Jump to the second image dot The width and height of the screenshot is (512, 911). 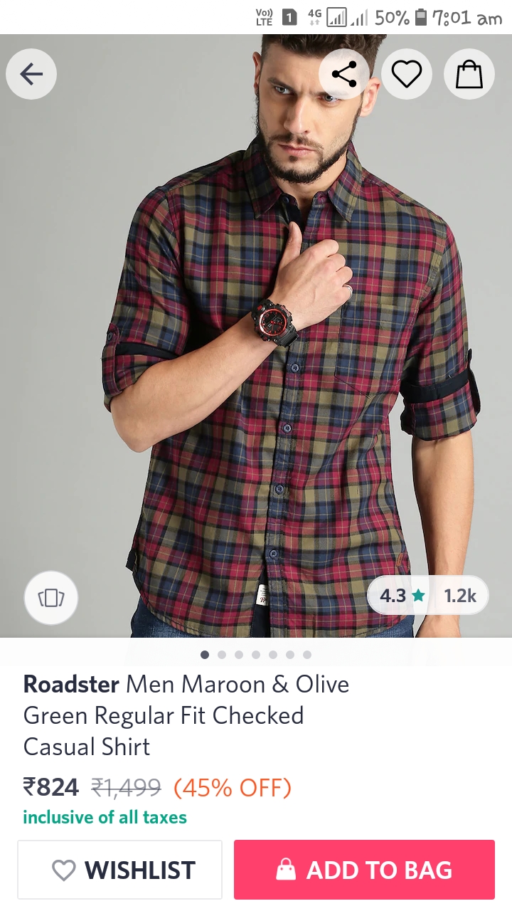tap(222, 655)
